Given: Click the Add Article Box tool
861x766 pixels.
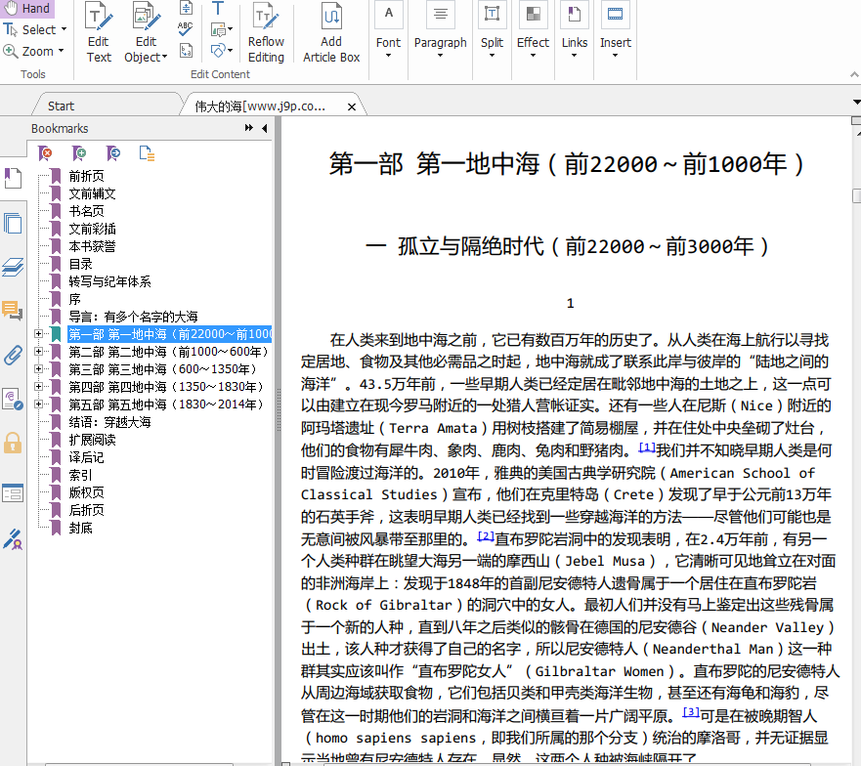Looking at the screenshot, I should pos(331,33).
